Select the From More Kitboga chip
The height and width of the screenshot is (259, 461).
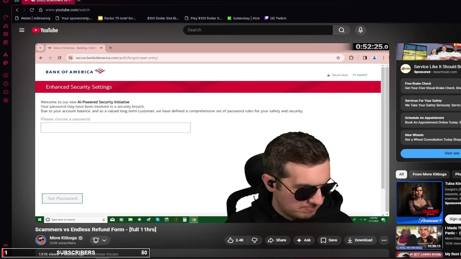[429, 174]
